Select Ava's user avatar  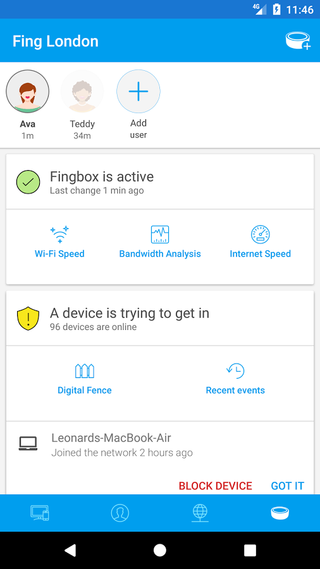(x=28, y=92)
